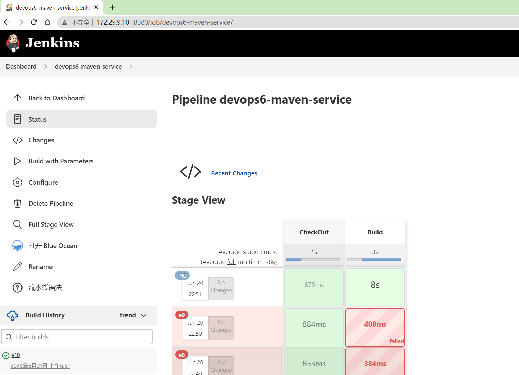Screen dimensions: 519x375
Task: Click No Changes box for build #9
Action: [x=221, y=328]
